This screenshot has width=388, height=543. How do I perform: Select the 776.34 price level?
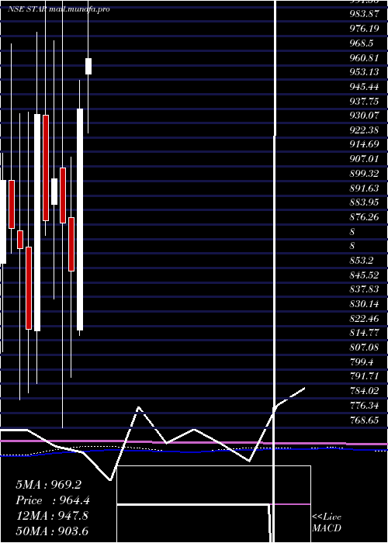pos(364,406)
